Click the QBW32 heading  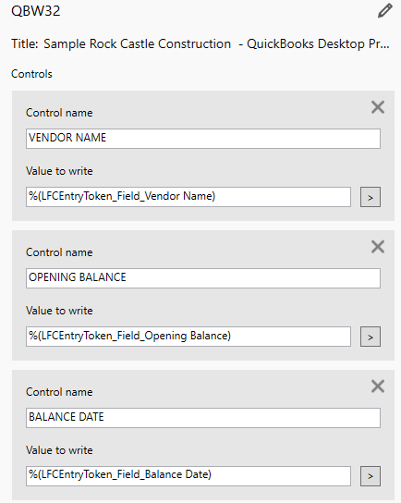coord(36,11)
